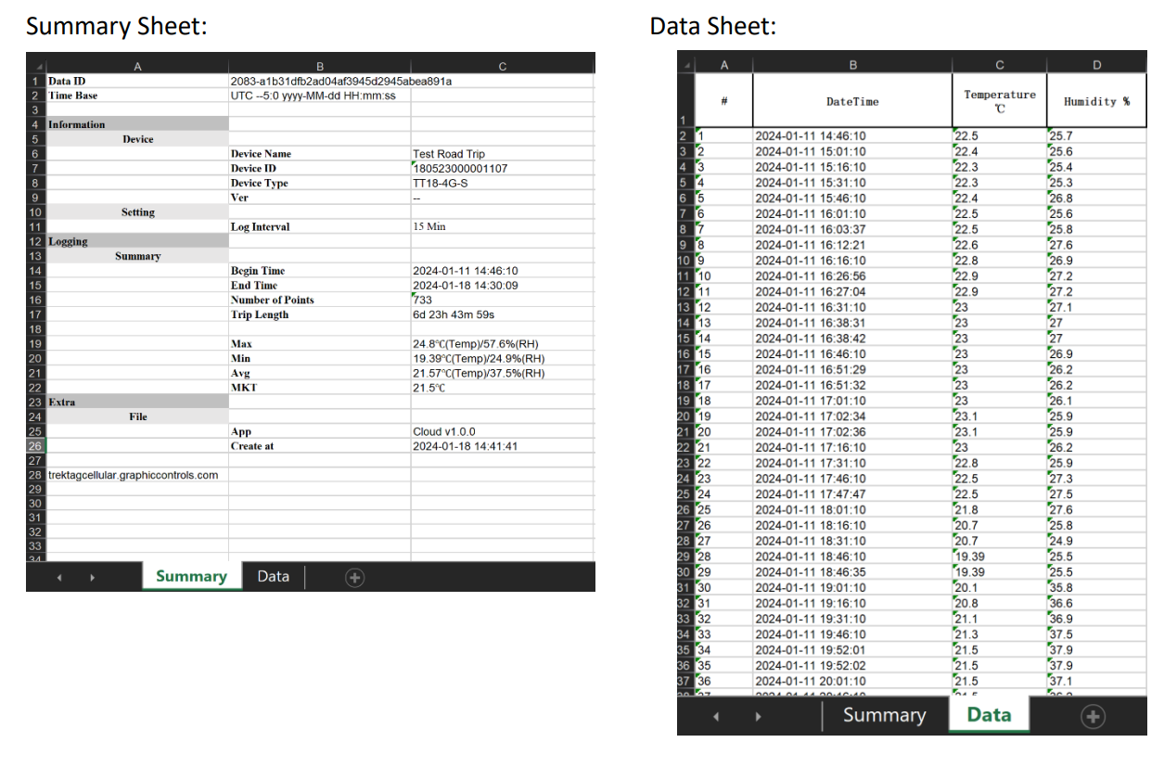Click the Device ID value 180523000001107

click(502, 169)
